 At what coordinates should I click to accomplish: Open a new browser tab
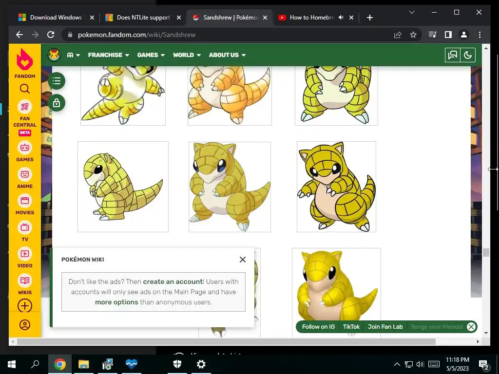coord(369,18)
